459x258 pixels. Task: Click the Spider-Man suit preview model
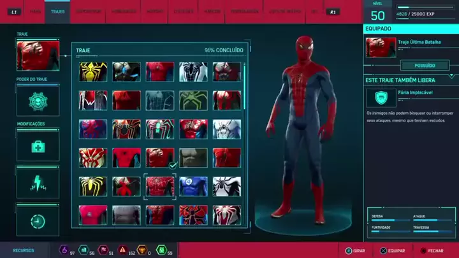pyautogui.click(x=302, y=130)
